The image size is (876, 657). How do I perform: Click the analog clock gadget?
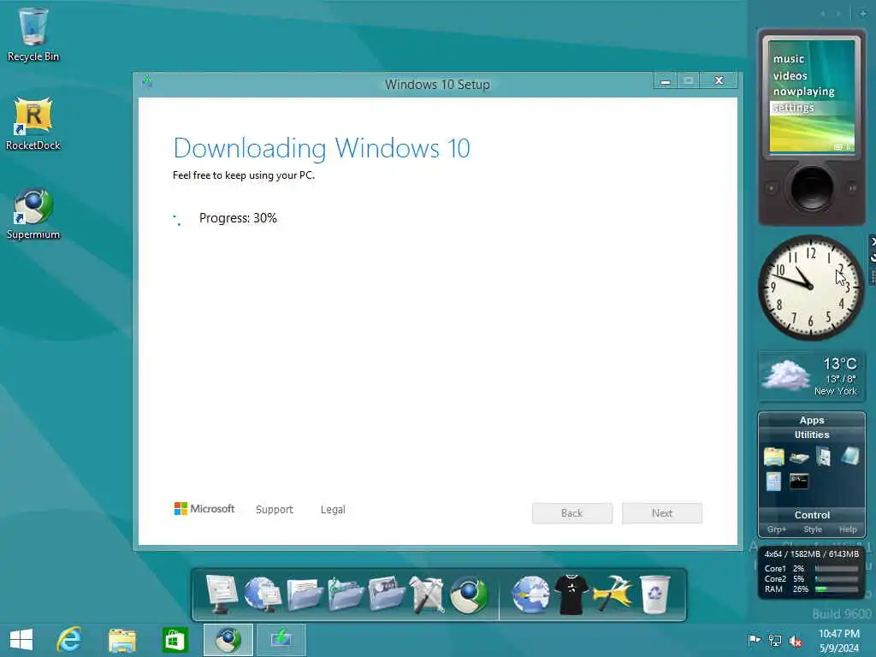click(x=811, y=287)
